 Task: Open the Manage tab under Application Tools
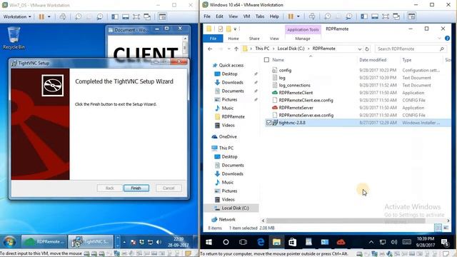click(303, 39)
